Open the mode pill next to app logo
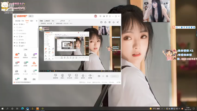The height and width of the screenshot is (111, 197). [31, 16]
